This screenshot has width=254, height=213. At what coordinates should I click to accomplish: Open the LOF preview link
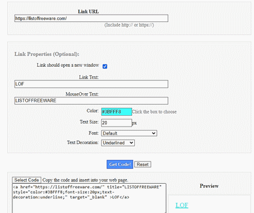click(x=182, y=205)
